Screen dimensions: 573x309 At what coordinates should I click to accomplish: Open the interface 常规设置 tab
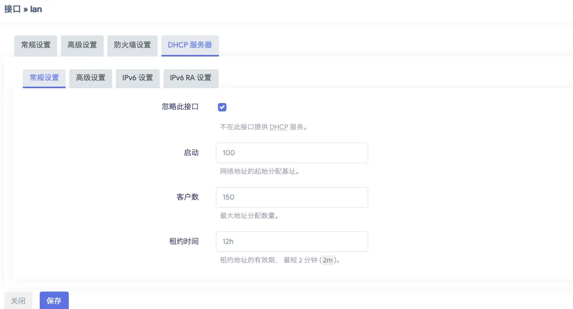[35, 45]
